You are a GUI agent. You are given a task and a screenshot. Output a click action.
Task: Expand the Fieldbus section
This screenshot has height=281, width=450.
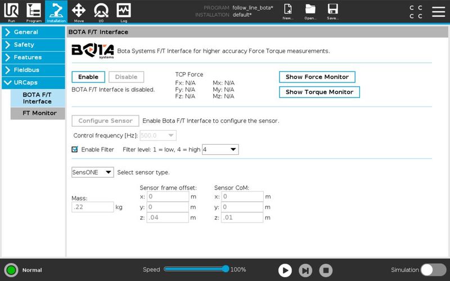(x=33, y=70)
